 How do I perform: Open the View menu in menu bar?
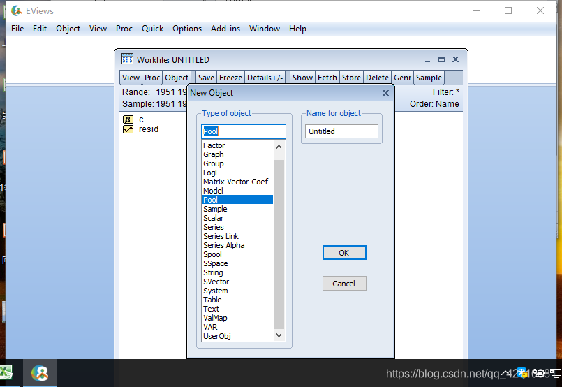tap(98, 29)
